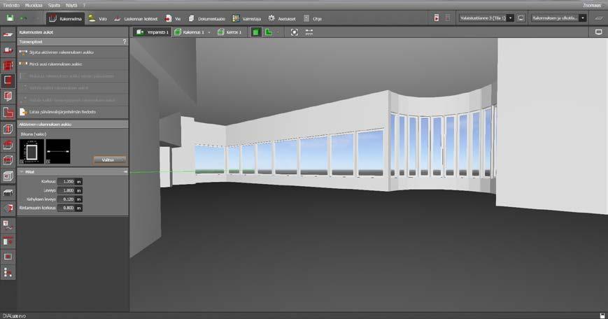Click the Rintamuurin korkeus field 0.800

tap(69, 208)
